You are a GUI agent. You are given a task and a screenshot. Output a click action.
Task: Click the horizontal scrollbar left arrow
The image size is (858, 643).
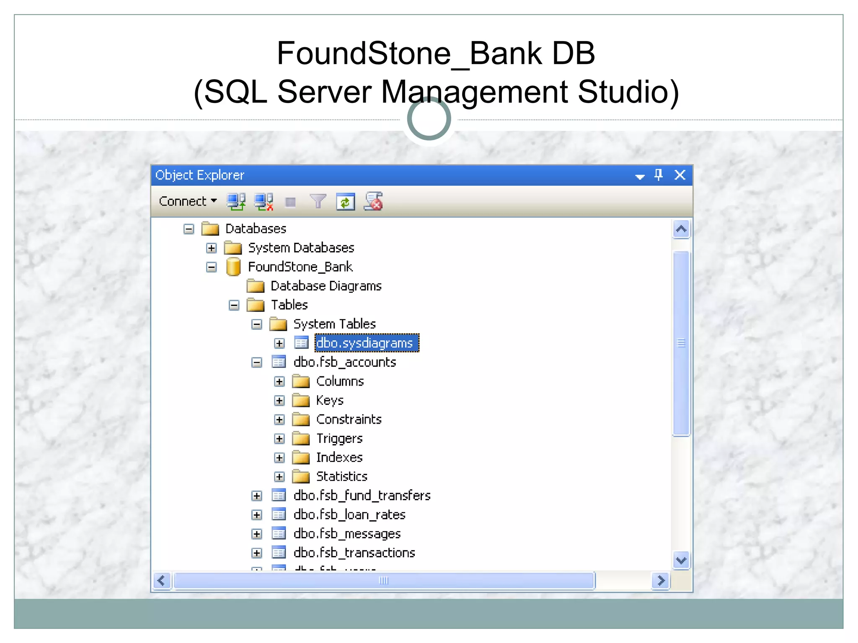click(x=162, y=581)
